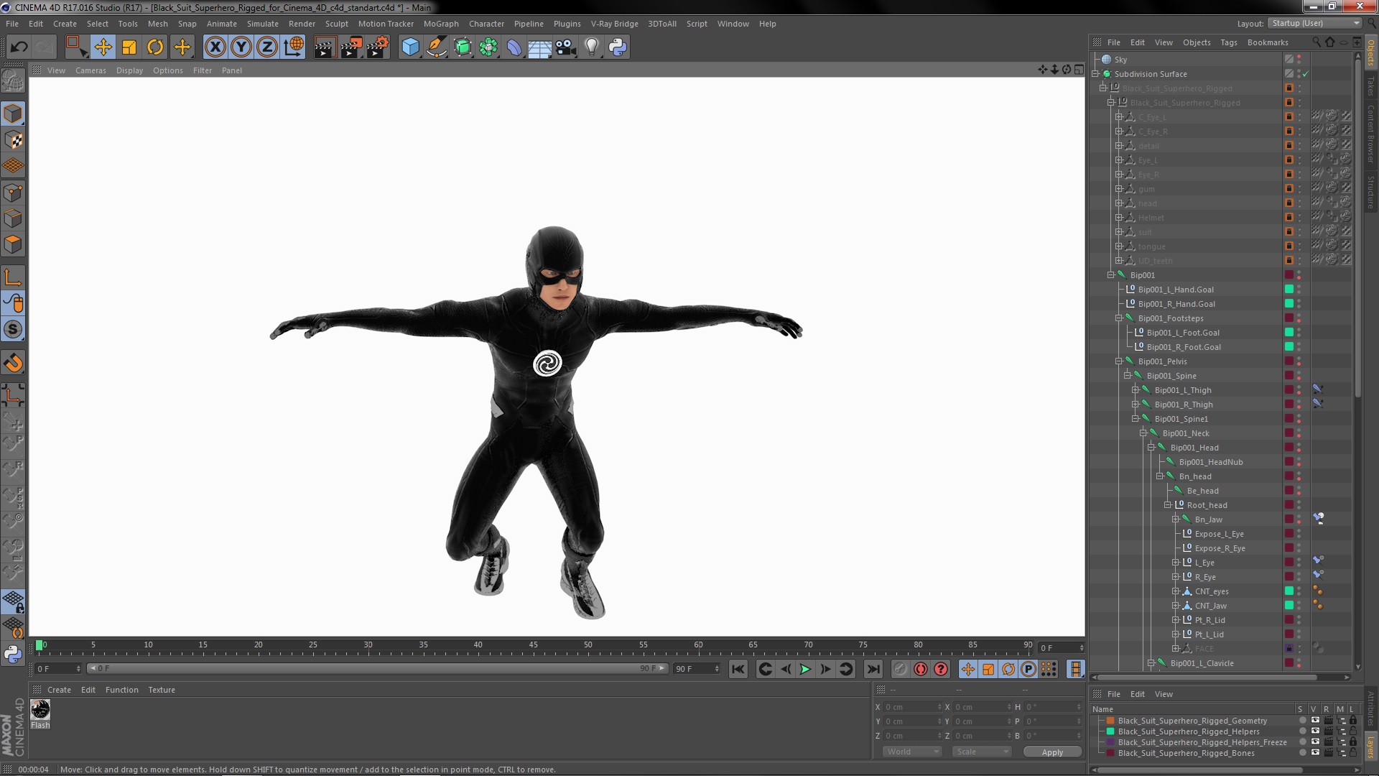Screen dimensions: 1379x776
Task: Open the Plugins menu
Action: 567,24
